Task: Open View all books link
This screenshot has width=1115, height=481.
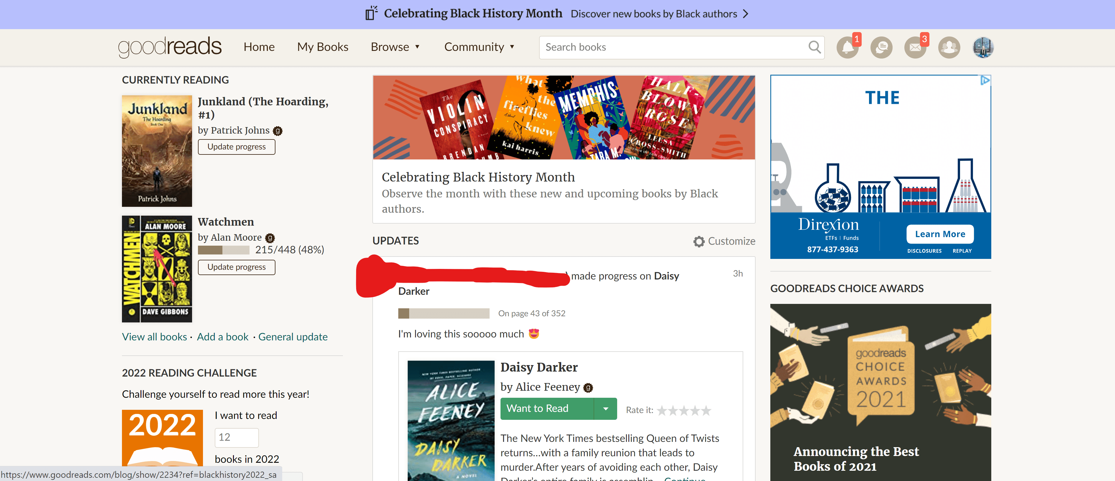Action: tap(154, 337)
